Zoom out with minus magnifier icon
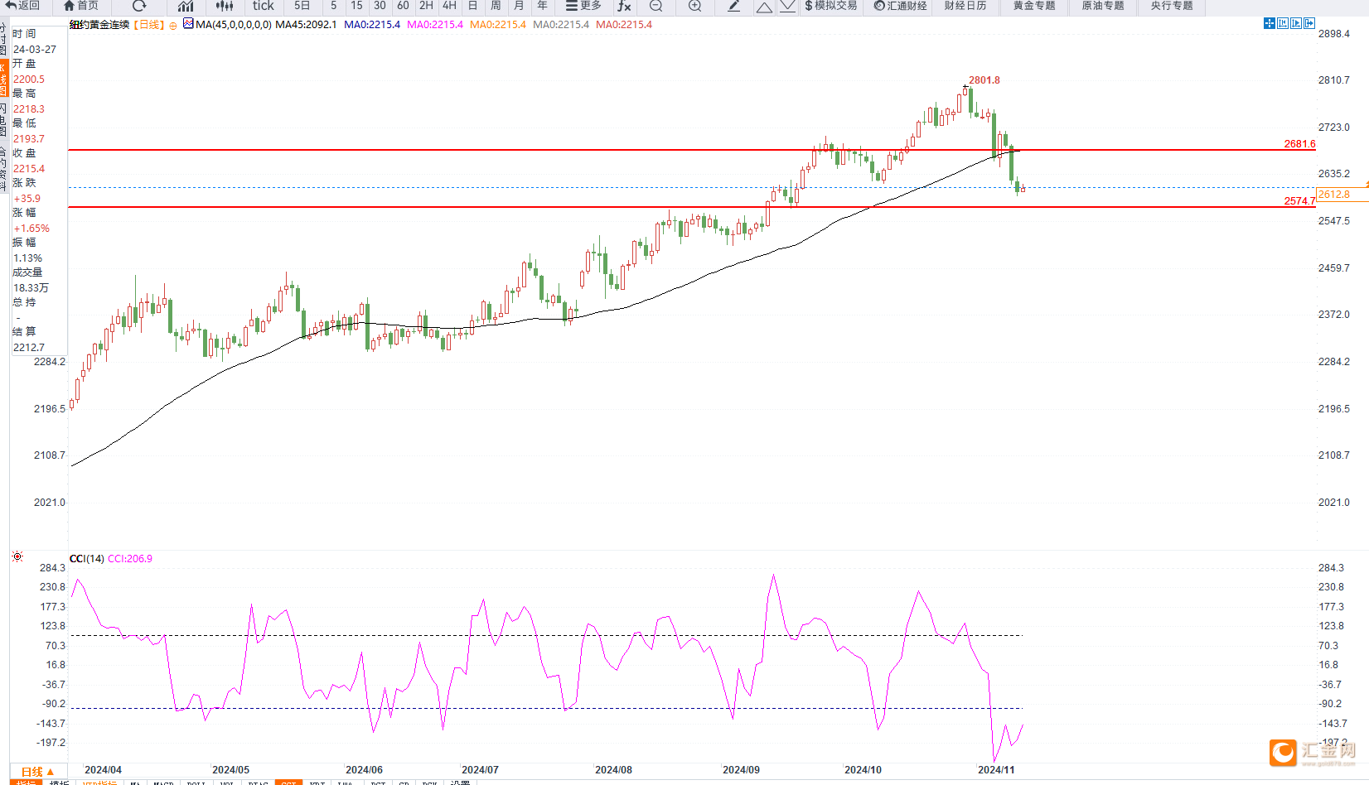 (655, 6)
